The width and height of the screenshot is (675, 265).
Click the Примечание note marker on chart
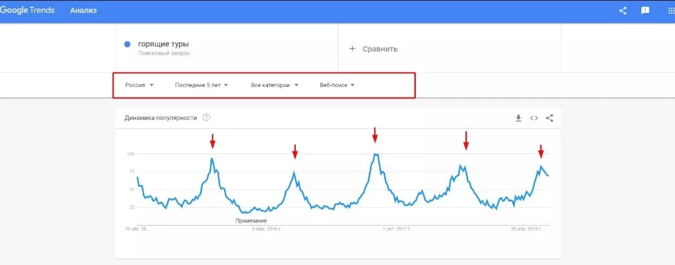click(x=251, y=221)
